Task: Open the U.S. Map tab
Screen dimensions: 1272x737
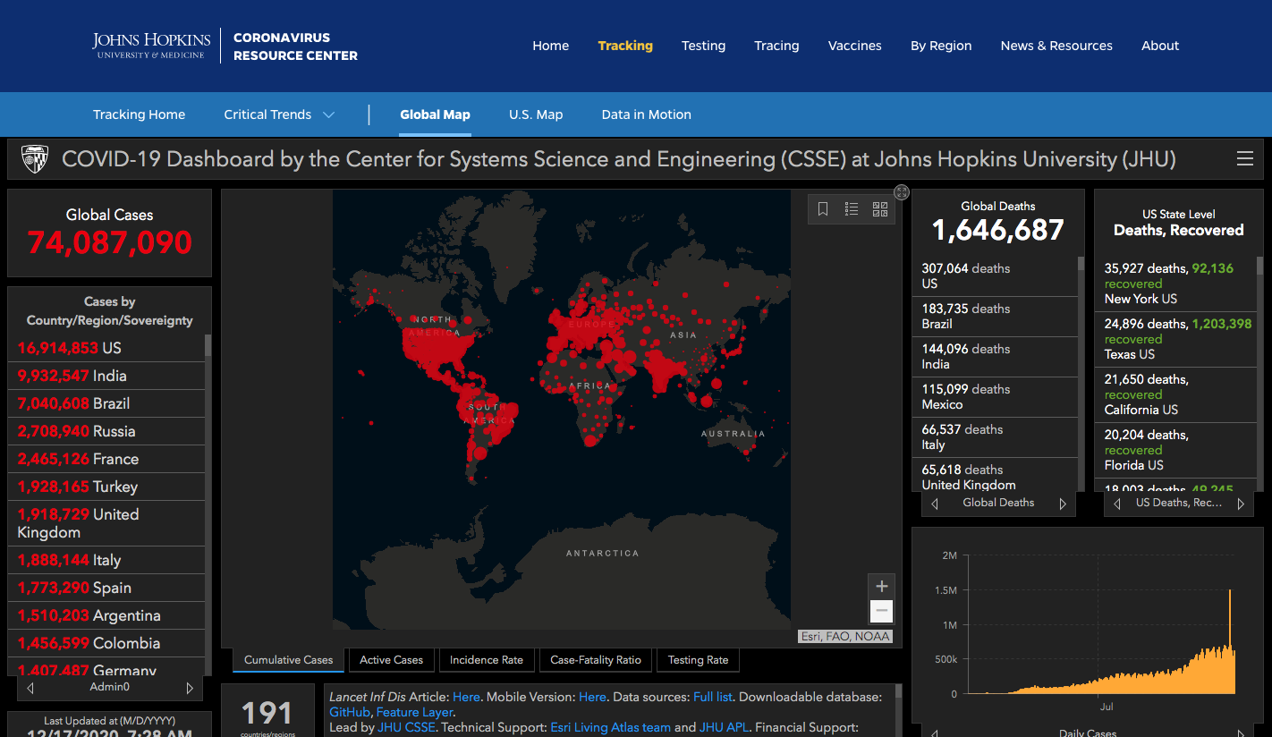Action: (x=536, y=114)
